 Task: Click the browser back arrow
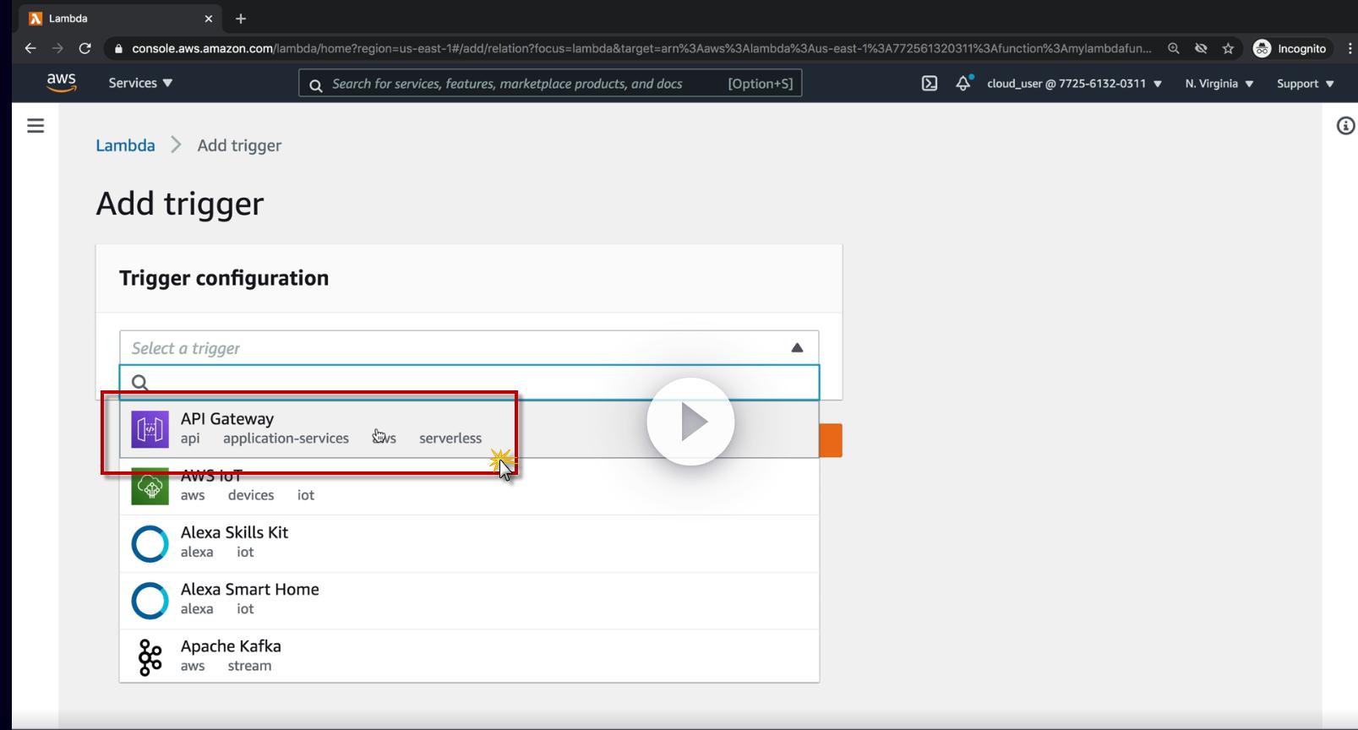(x=30, y=48)
